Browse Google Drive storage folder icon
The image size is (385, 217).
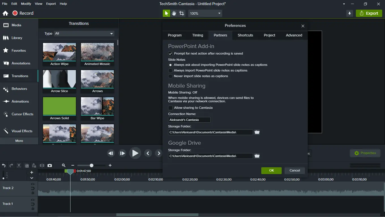257,156
